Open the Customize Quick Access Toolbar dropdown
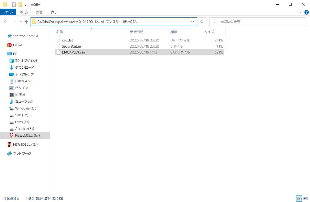 click(25, 5)
